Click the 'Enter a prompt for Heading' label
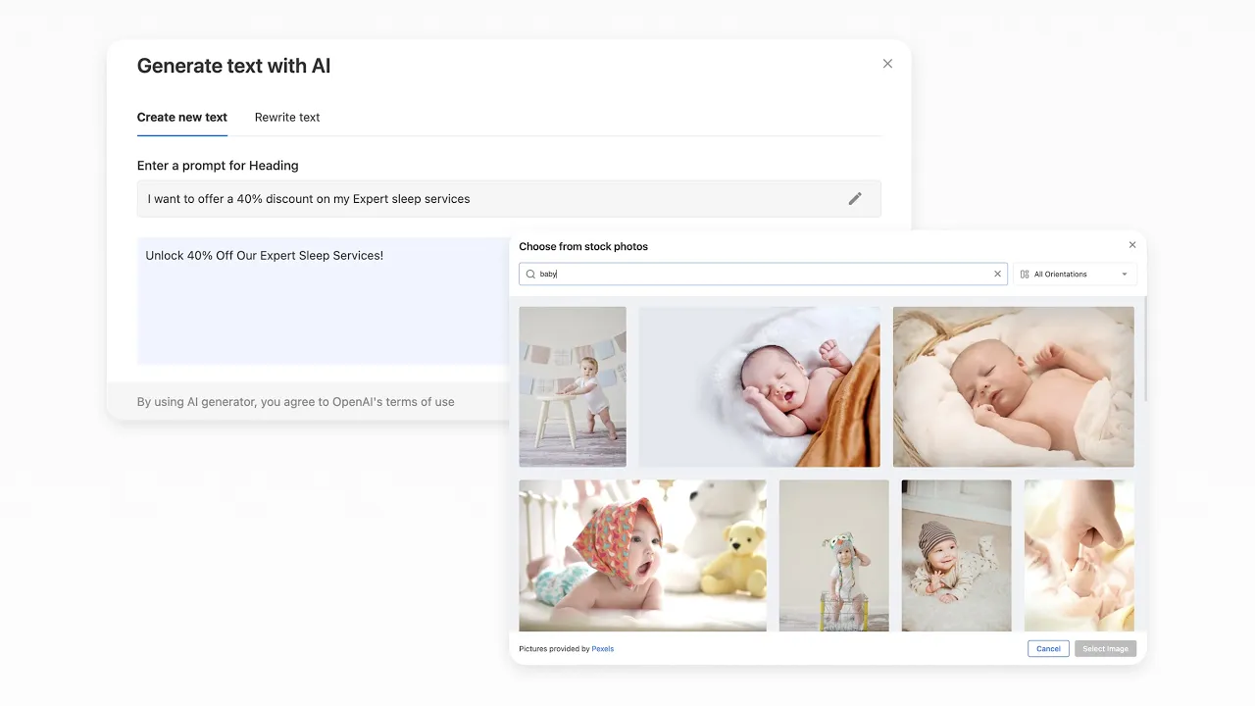The image size is (1255, 706). [x=218, y=166]
